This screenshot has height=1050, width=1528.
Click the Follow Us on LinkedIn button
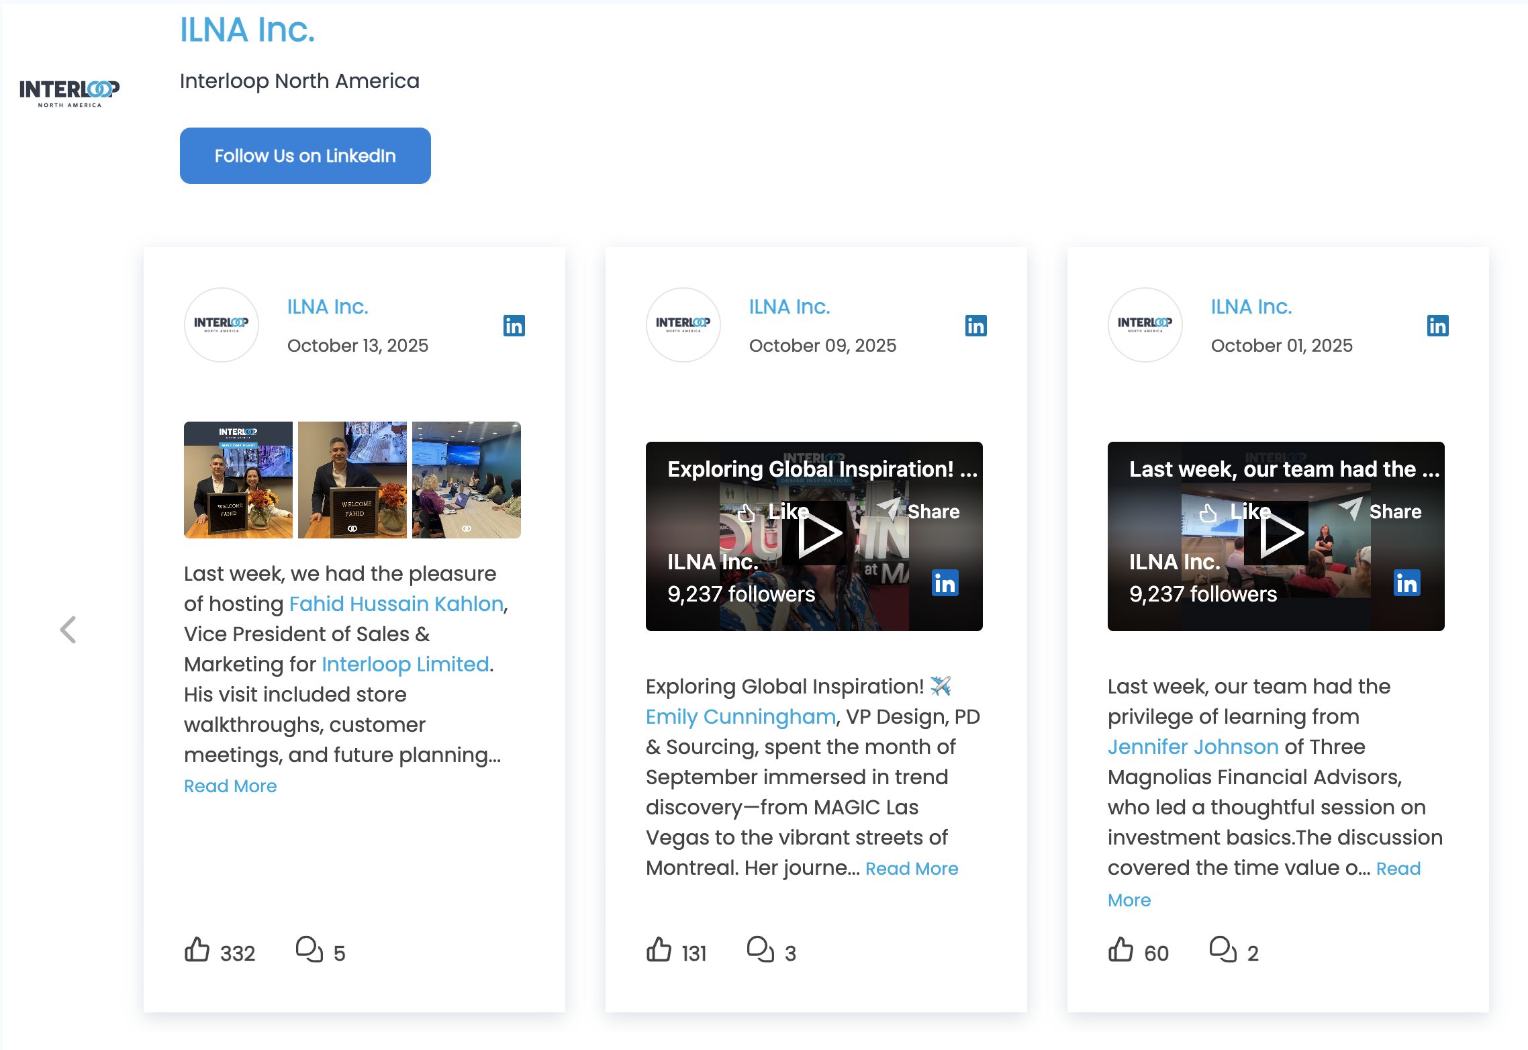coord(305,155)
